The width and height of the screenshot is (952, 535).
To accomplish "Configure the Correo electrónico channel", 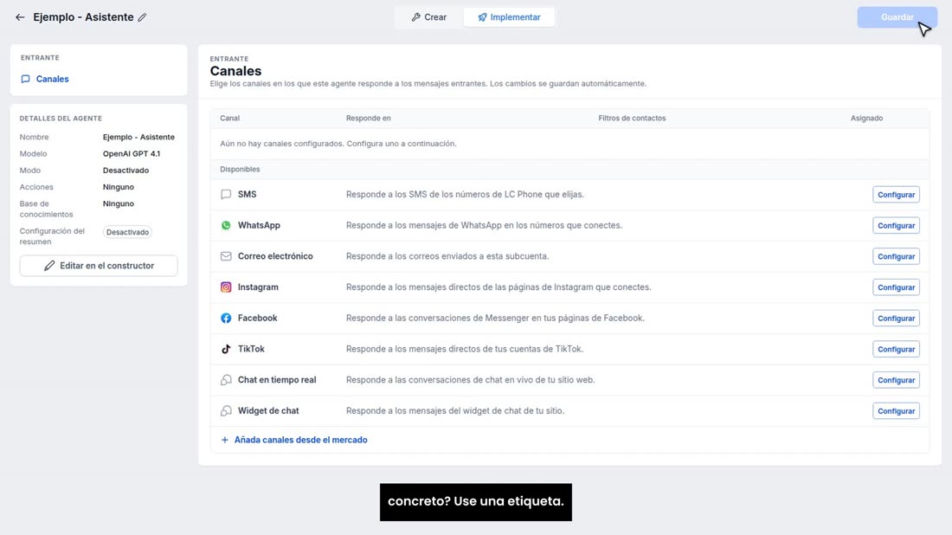I will [896, 256].
